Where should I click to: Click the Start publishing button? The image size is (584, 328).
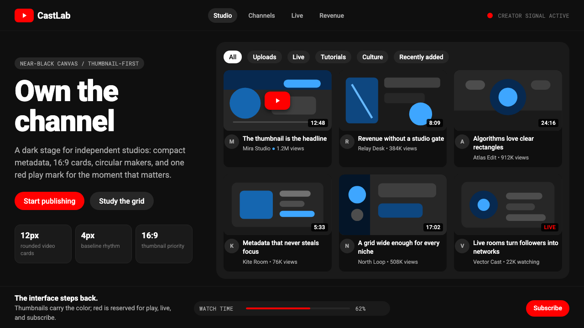point(49,201)
